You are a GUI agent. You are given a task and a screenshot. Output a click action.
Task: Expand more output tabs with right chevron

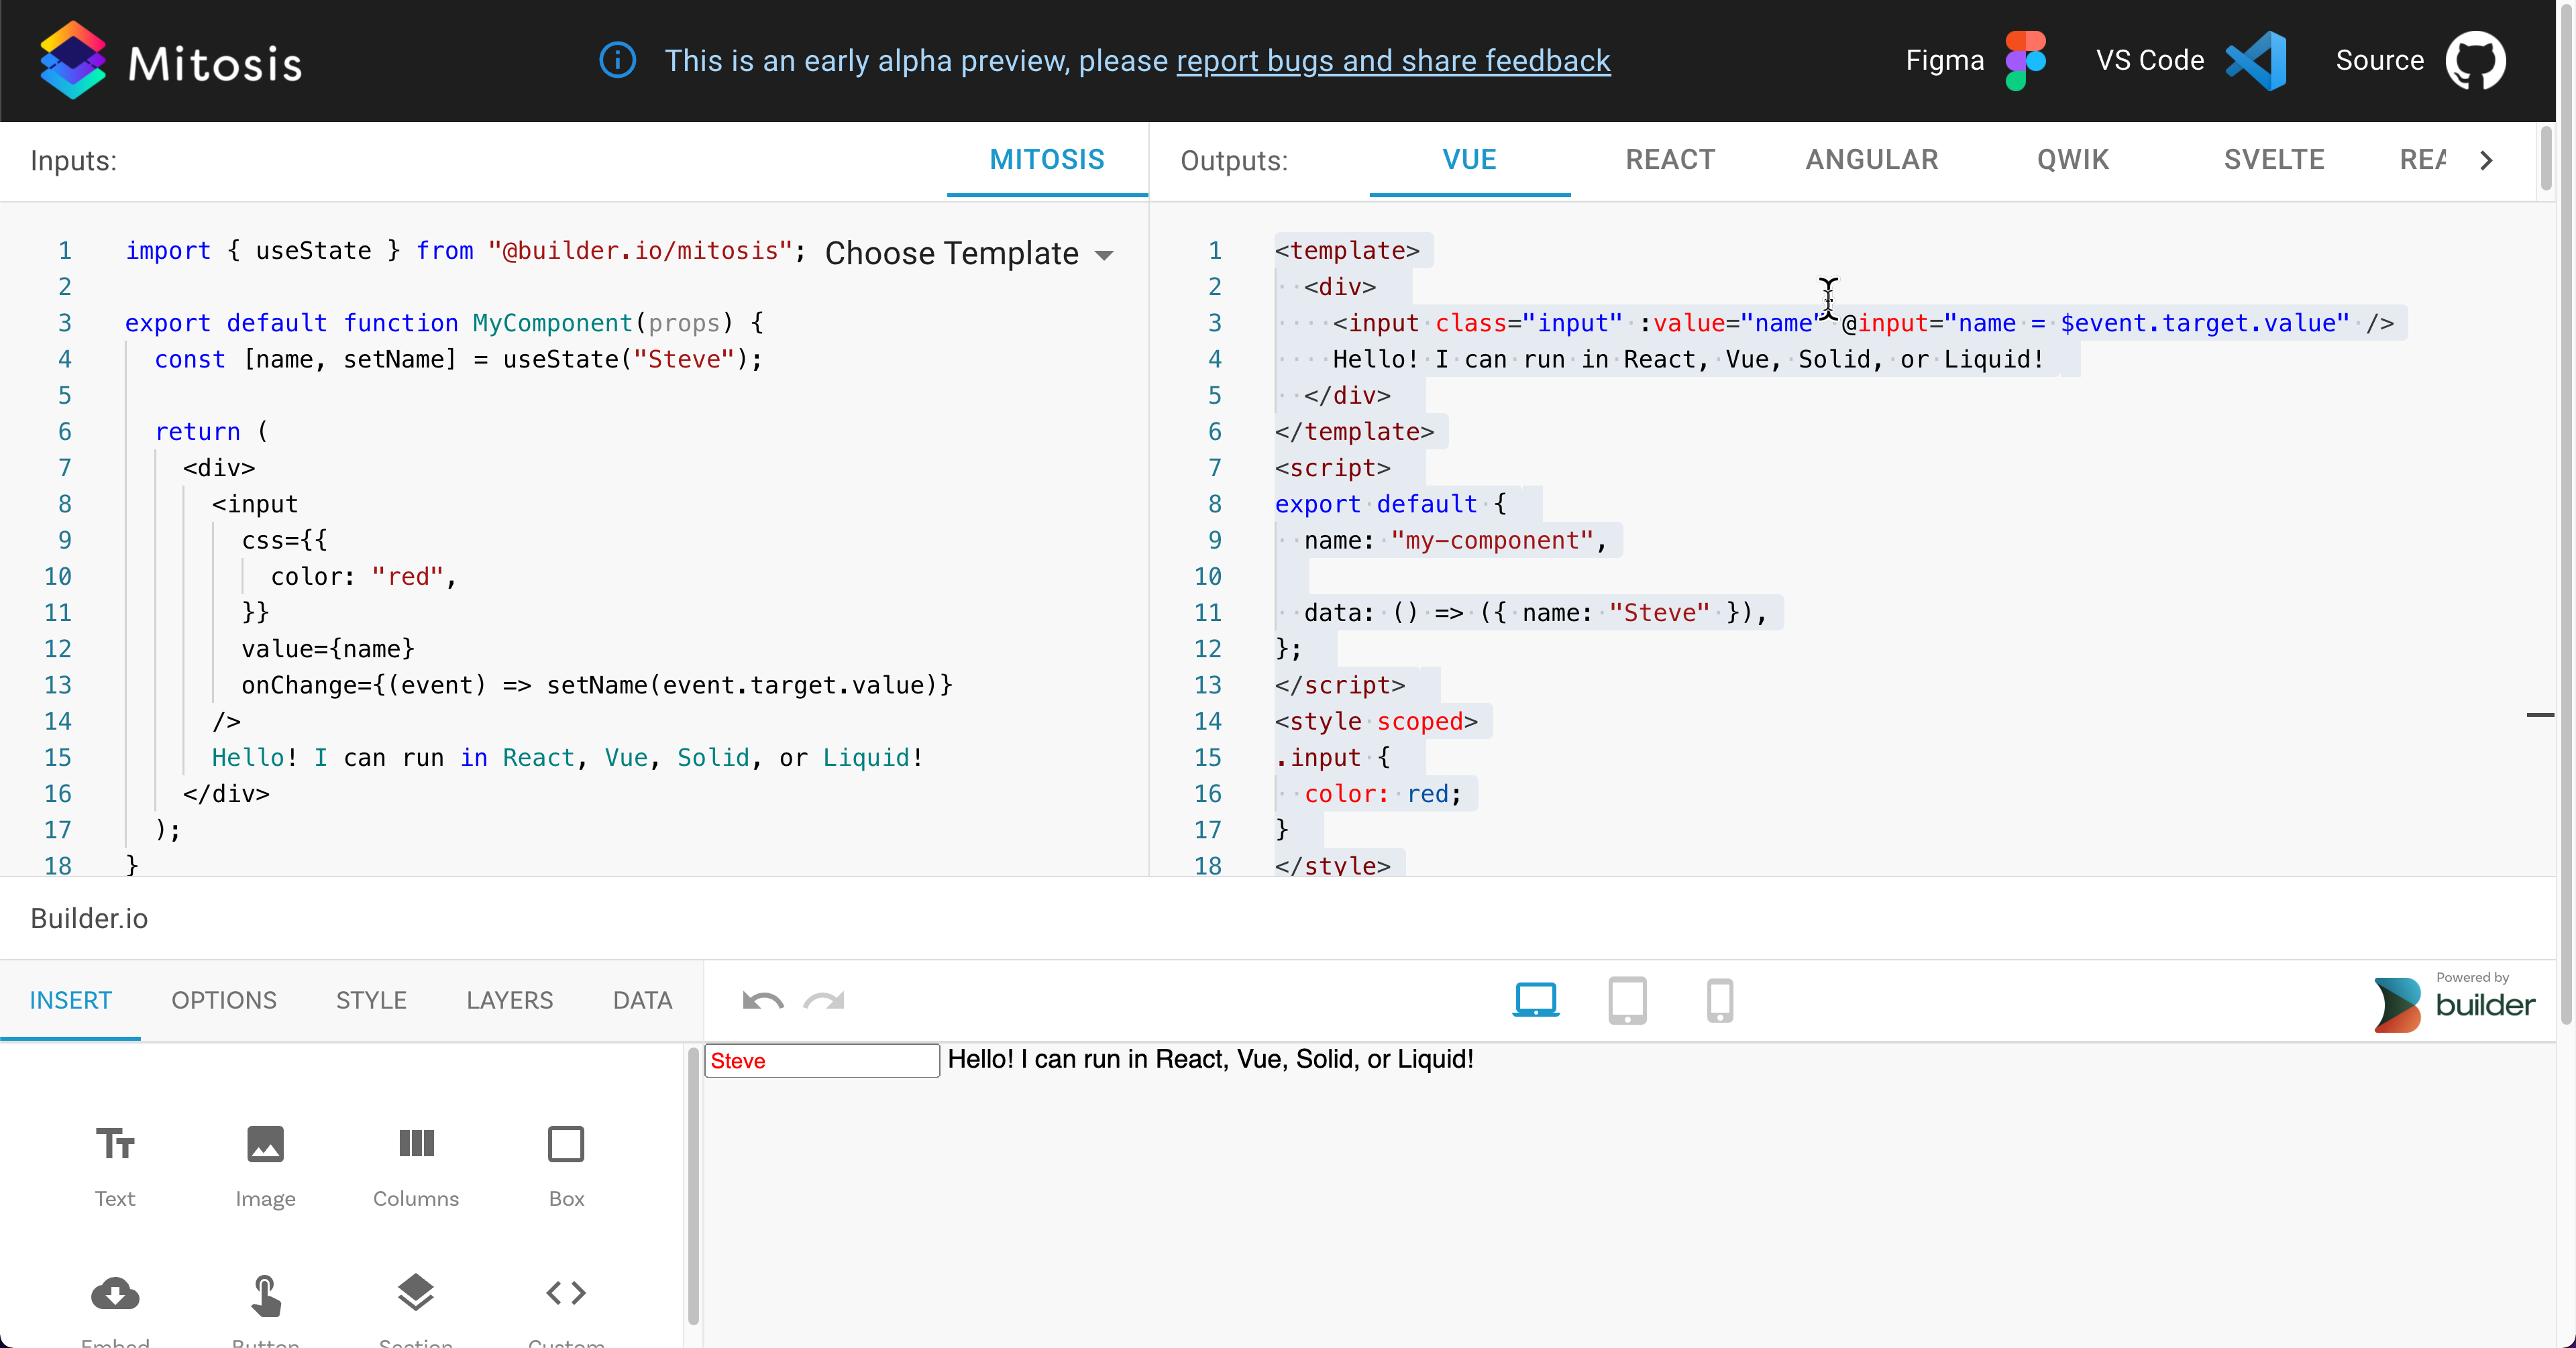tap(2487, 160)
